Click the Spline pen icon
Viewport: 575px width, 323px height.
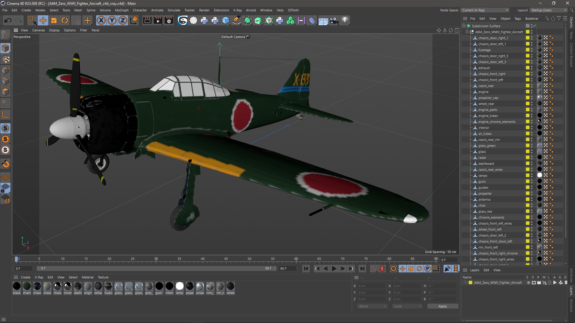tap(237, 20)
